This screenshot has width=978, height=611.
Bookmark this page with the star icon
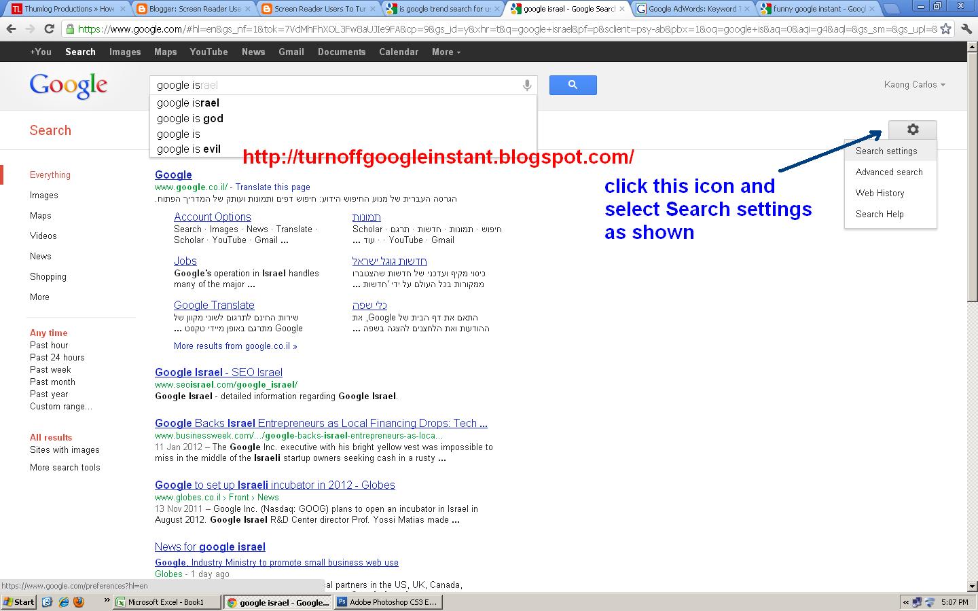coord(945,29)
